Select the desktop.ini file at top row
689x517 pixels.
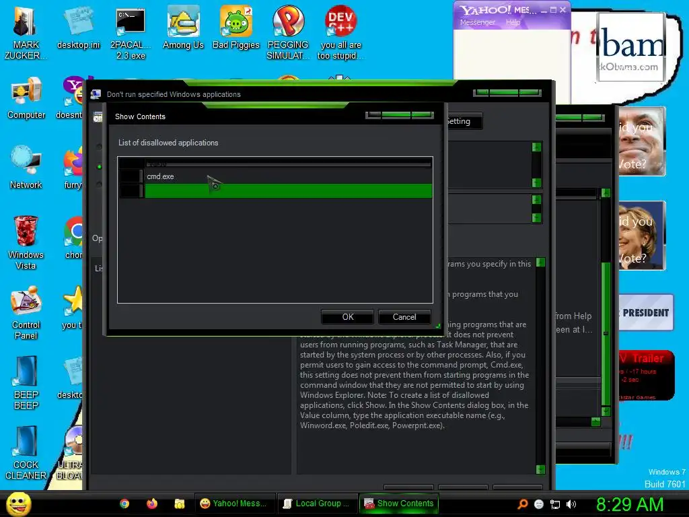pos(78,28)
